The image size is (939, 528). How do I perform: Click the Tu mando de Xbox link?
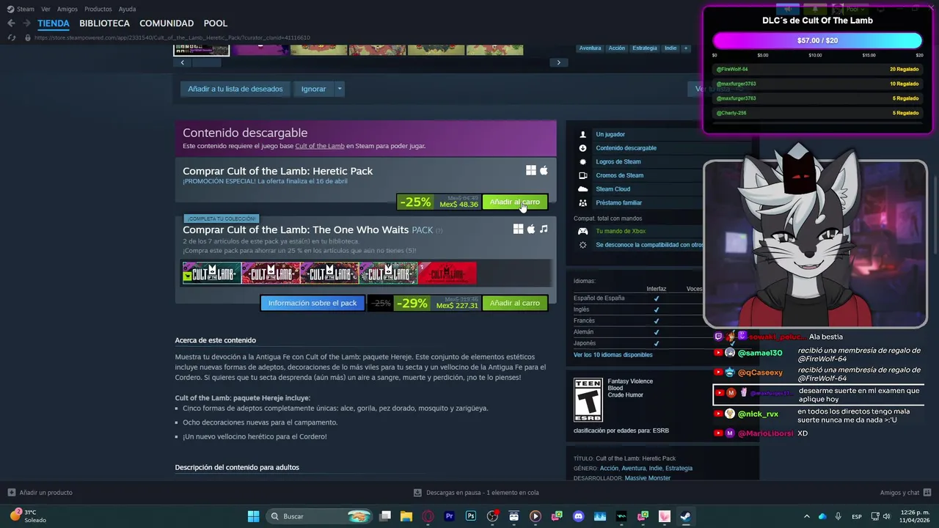click(x=621, y=231)
